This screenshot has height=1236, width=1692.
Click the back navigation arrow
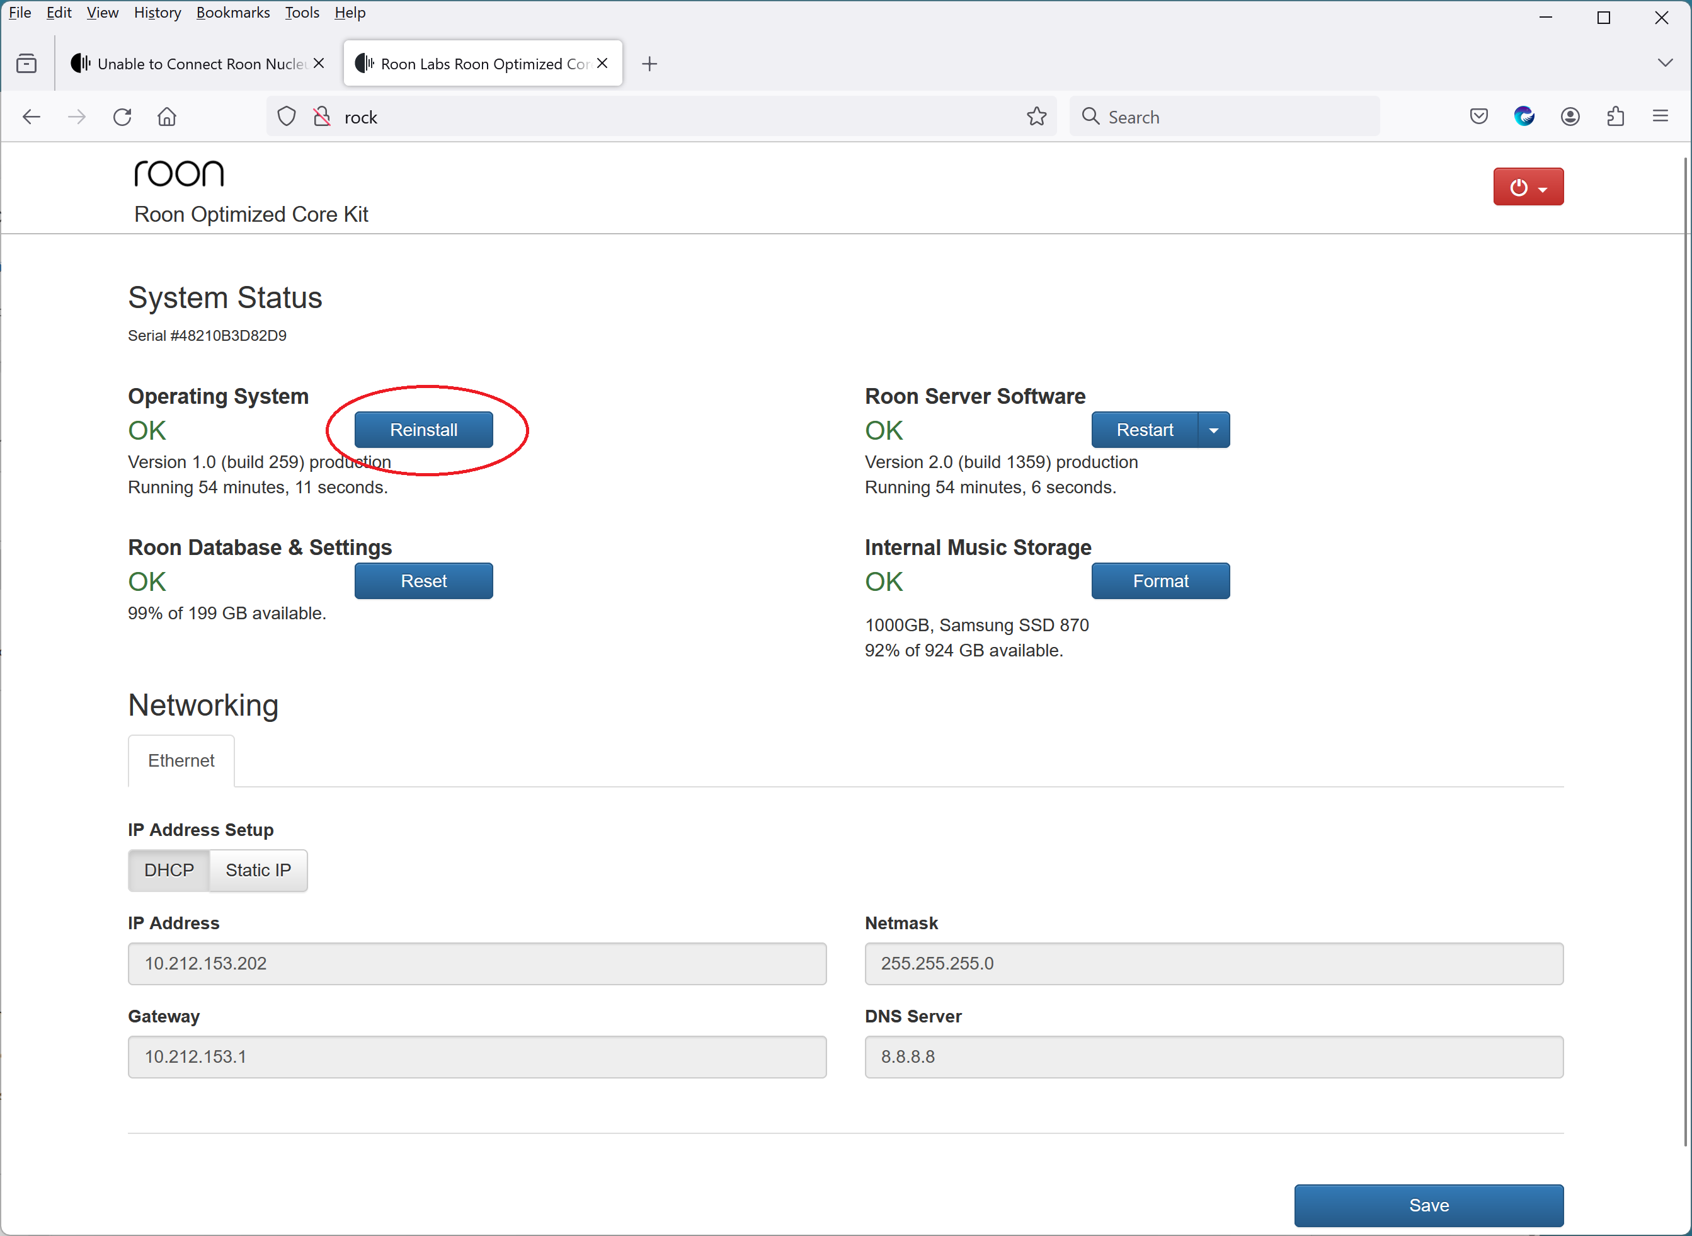pos(31,117)
